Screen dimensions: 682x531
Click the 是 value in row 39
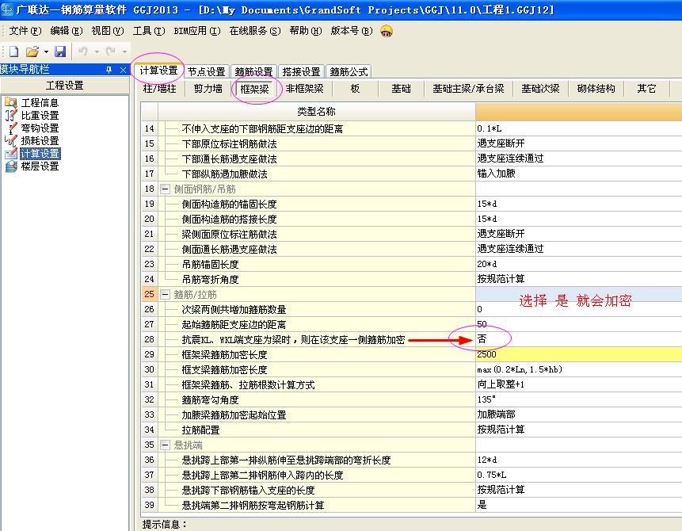coord(578,505)
